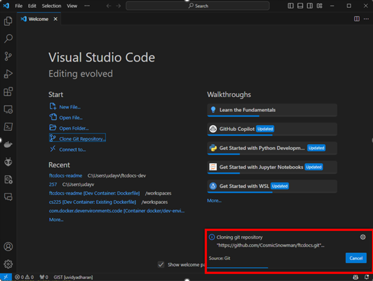Toggle 'Show welcome page' checkbox
The image size is (373, 281).
click(161, 264)
